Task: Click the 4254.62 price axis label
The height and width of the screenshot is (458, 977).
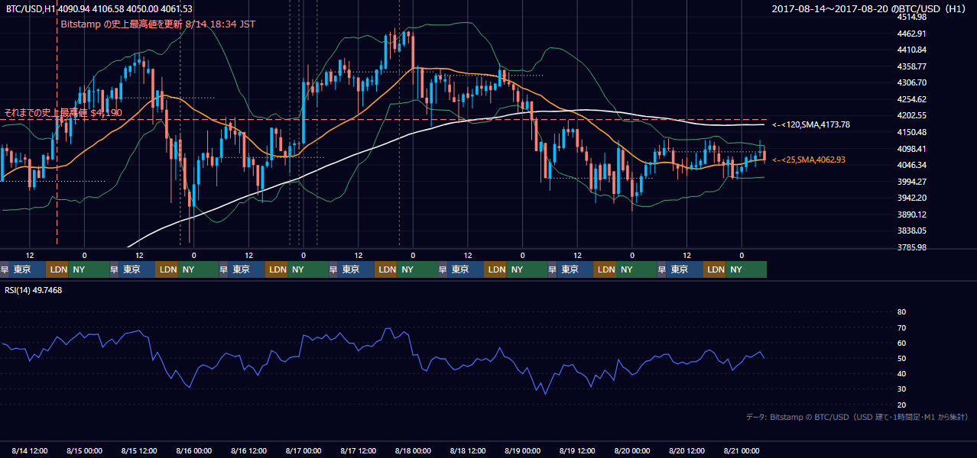Action: pyautogui.click(x=911, y=99)
